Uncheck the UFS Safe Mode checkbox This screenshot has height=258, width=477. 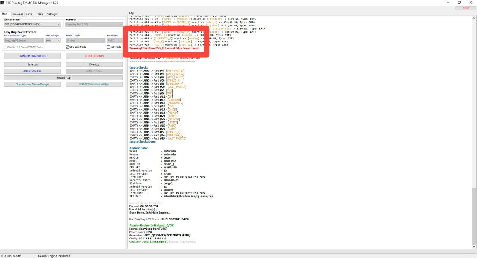tap(67, 47)
